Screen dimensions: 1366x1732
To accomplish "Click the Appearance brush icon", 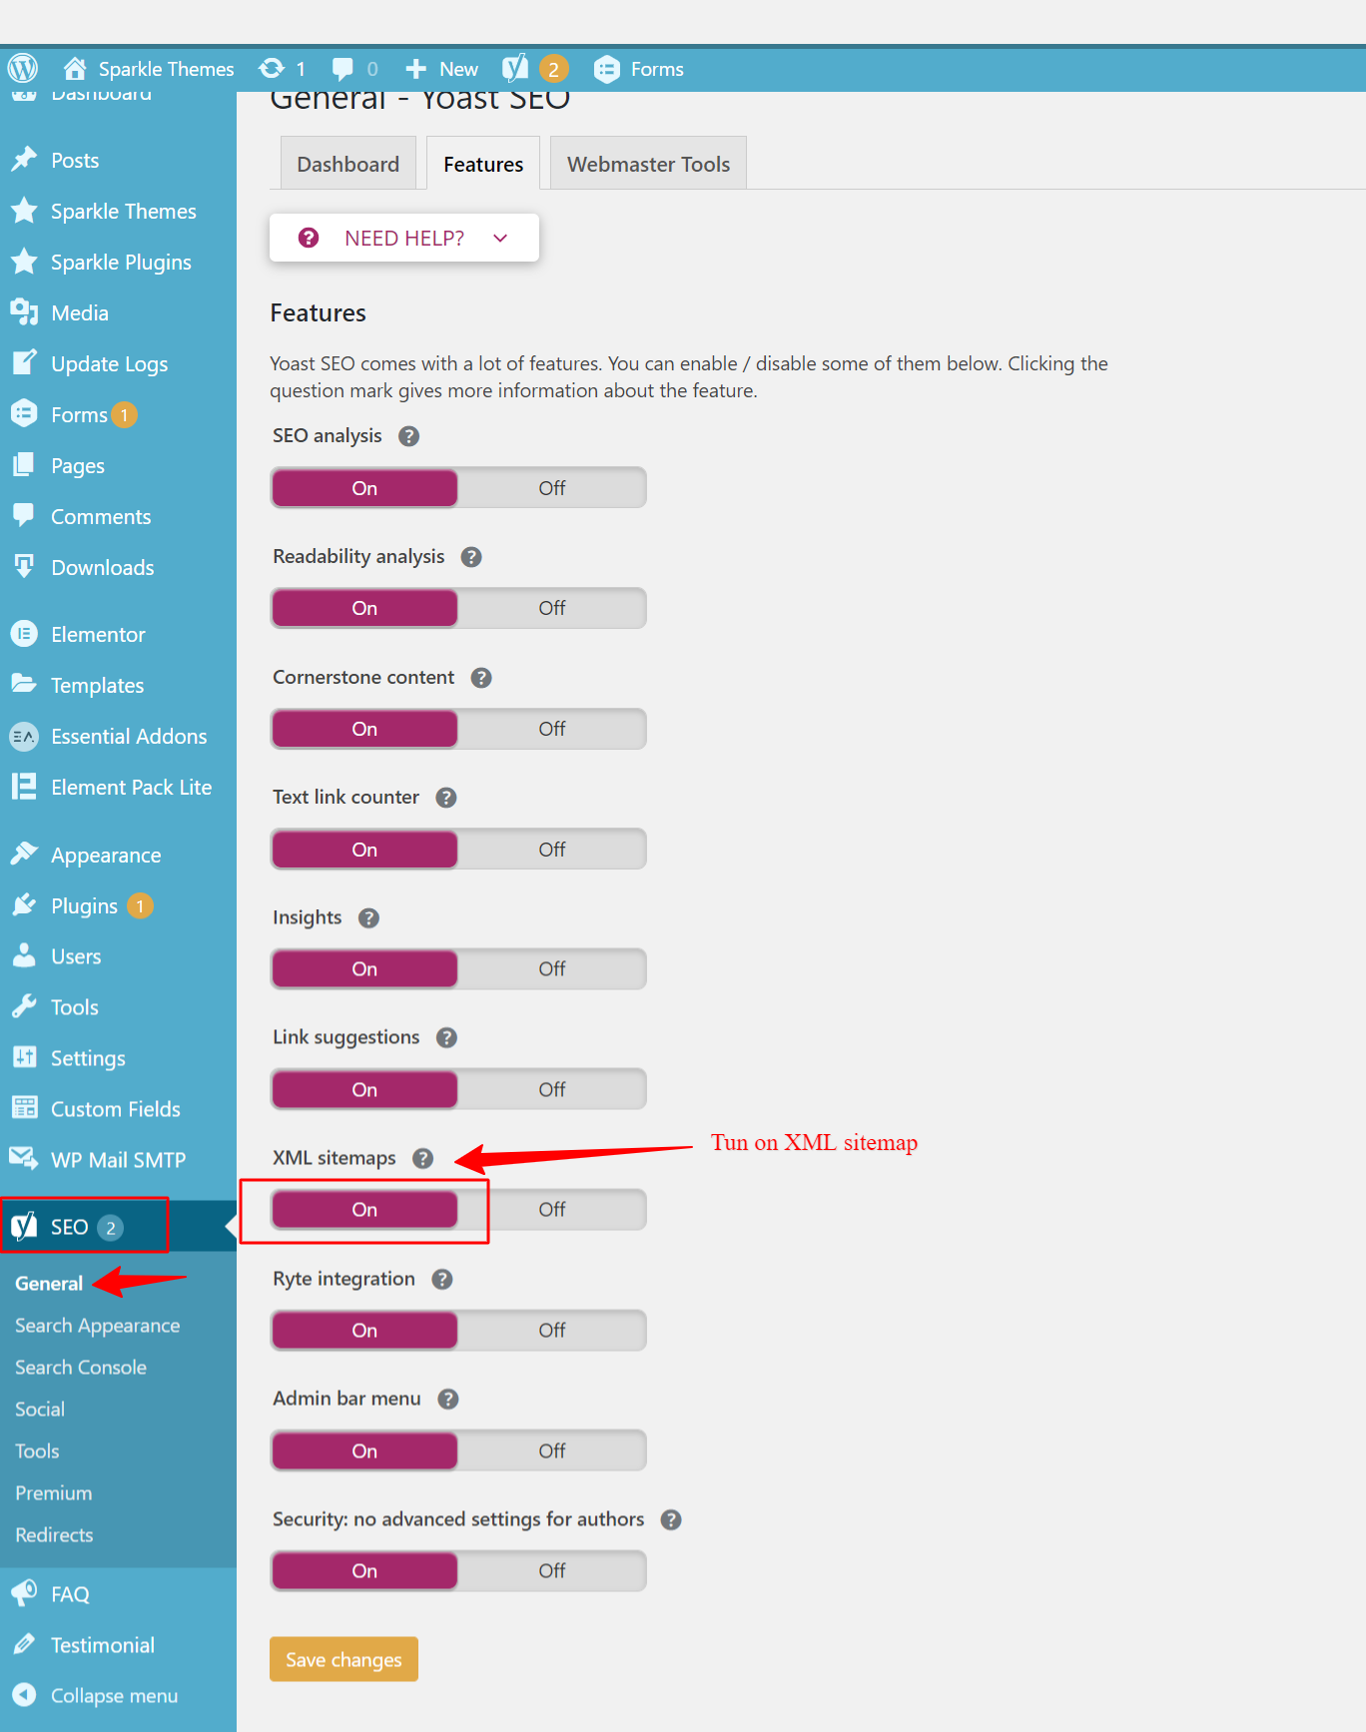I will click(x=24, y=855).
